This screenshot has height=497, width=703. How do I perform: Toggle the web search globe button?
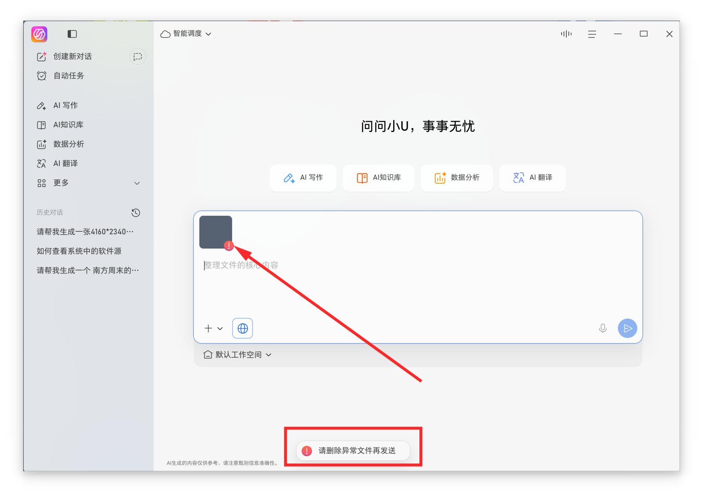tap(243, 328)
